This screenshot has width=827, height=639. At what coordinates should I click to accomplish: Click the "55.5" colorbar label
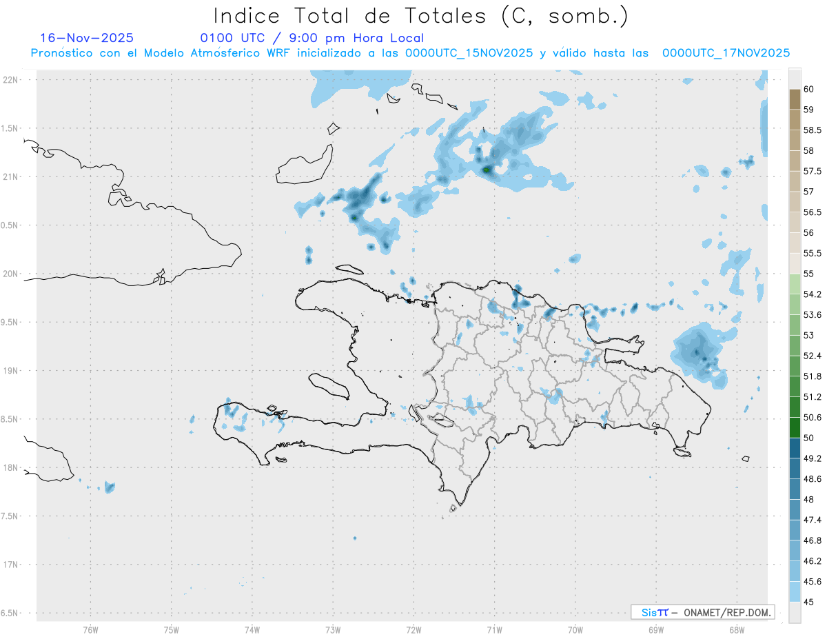pyautogui.click(x=812, y=253)
